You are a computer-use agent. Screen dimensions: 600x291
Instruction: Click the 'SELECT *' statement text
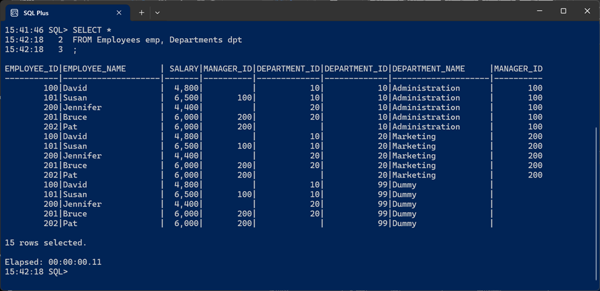click(x=92, y=30)
